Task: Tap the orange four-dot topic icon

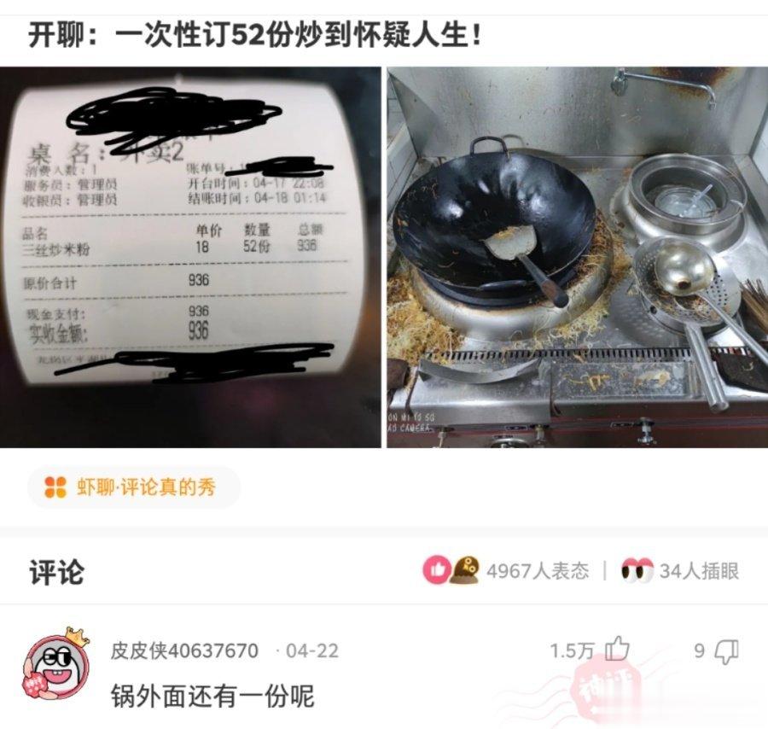Action: point(55,487)
